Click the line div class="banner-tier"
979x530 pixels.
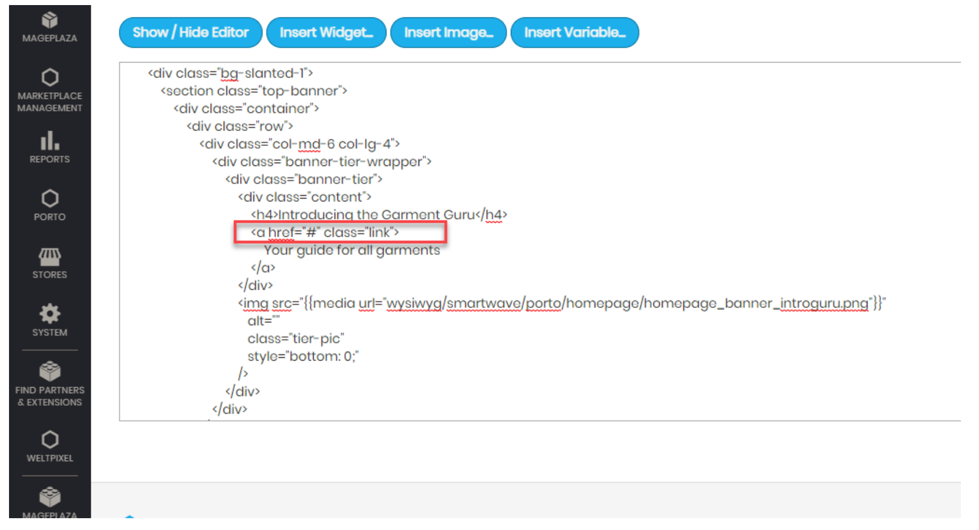pyautogui.click(x=304, y=179)
